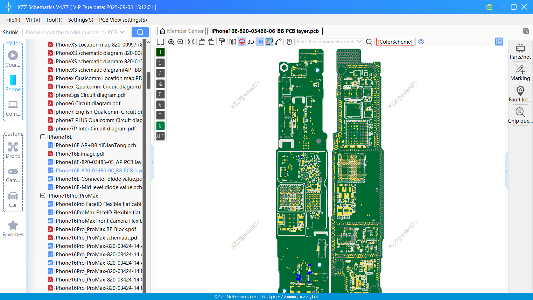The image size is (533, 300).
Task: Toggle the split view layout icon
Action: coord(160,42)
